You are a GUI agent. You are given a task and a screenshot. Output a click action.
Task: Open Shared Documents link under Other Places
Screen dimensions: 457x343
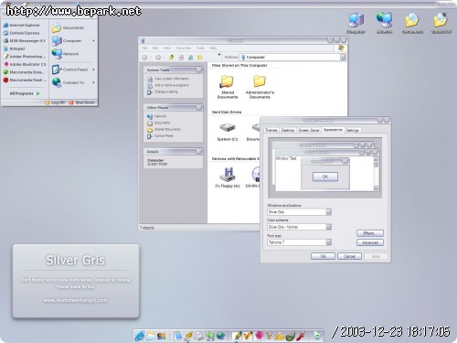click(164, 130)
